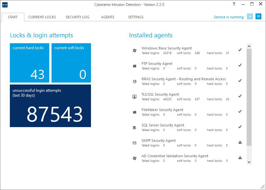The width and height of the screenshot is (266, 190).
Task: Minimize the Cyberarms window
Action: [243, 4]
